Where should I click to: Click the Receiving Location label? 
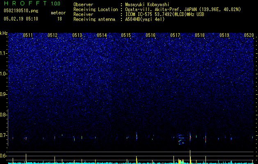click(96, 9)
